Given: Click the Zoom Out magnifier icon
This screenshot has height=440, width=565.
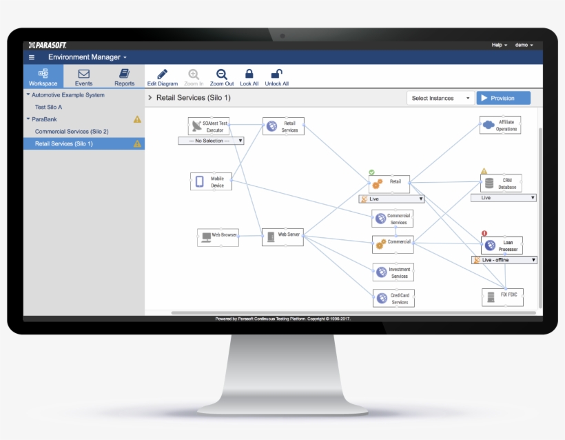Looking at the screenshot, I should coord(221,74).
